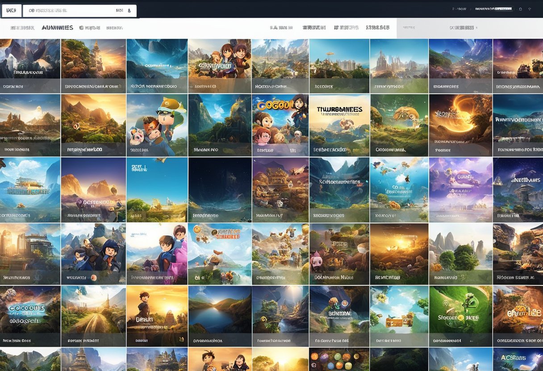Click the microphone icon in the search bar
Screen dimensions: 543x371
[129, 10]
